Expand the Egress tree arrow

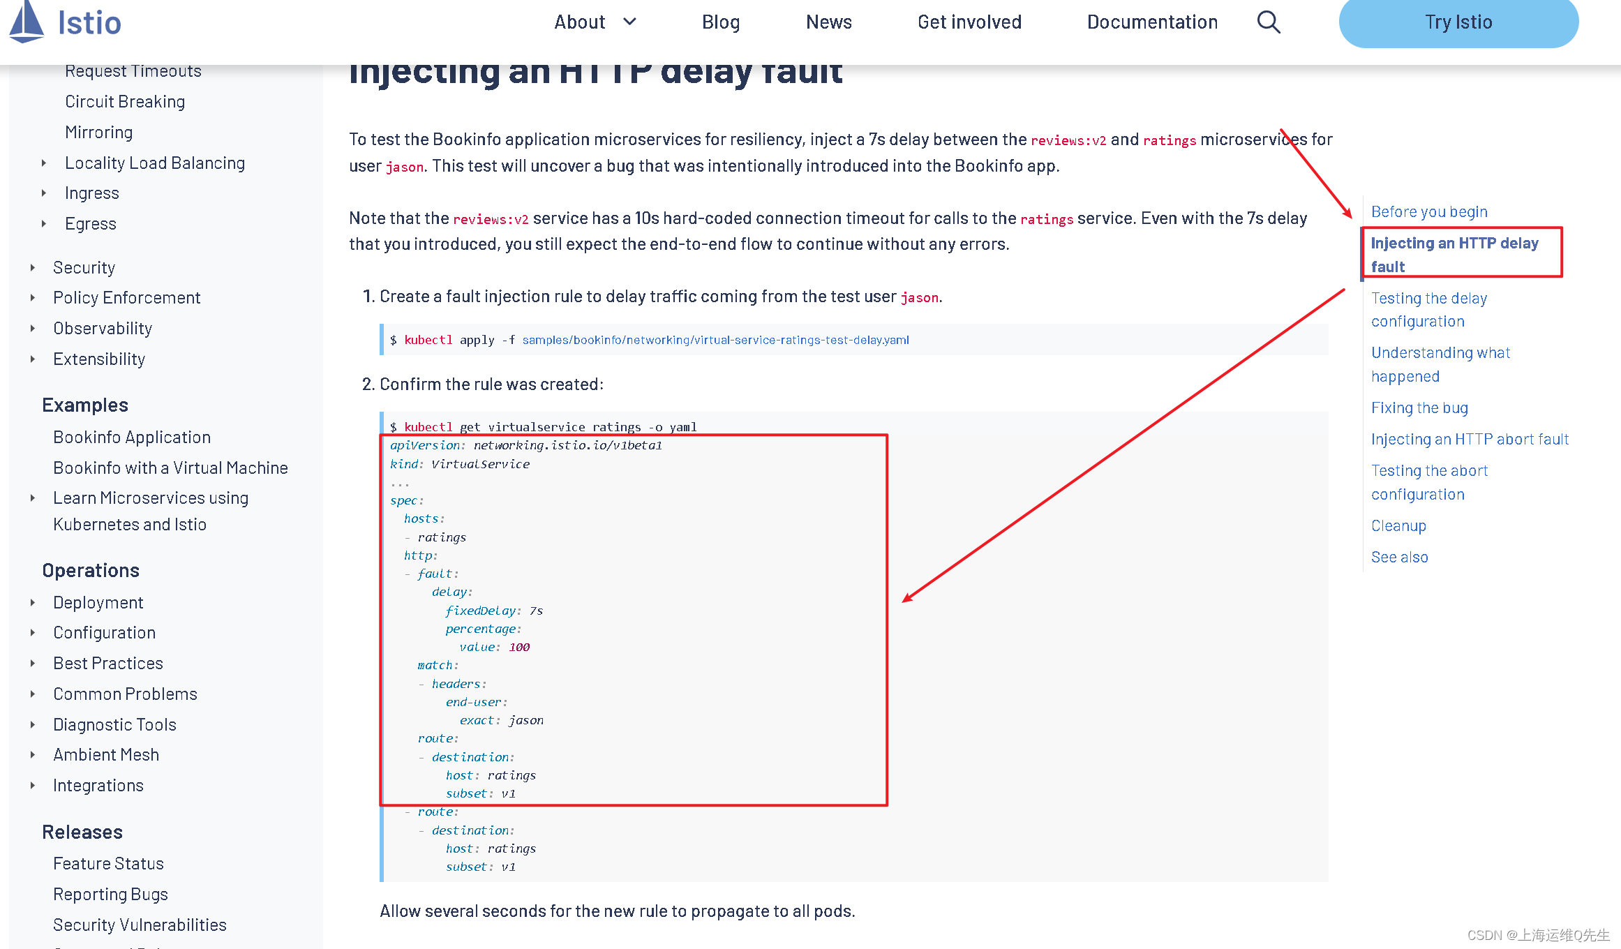click(43, 224)
